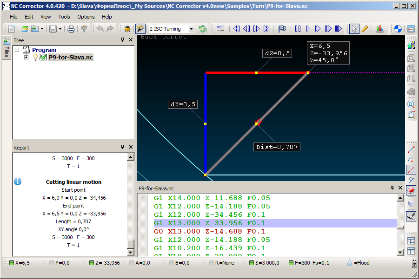Screen dimensions: 419x279
Task: Toggle the R=None status indicator
Action: (222, 263)
